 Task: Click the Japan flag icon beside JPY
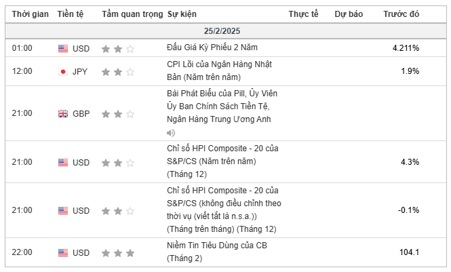pyautogui.click(x=63, y=72)
